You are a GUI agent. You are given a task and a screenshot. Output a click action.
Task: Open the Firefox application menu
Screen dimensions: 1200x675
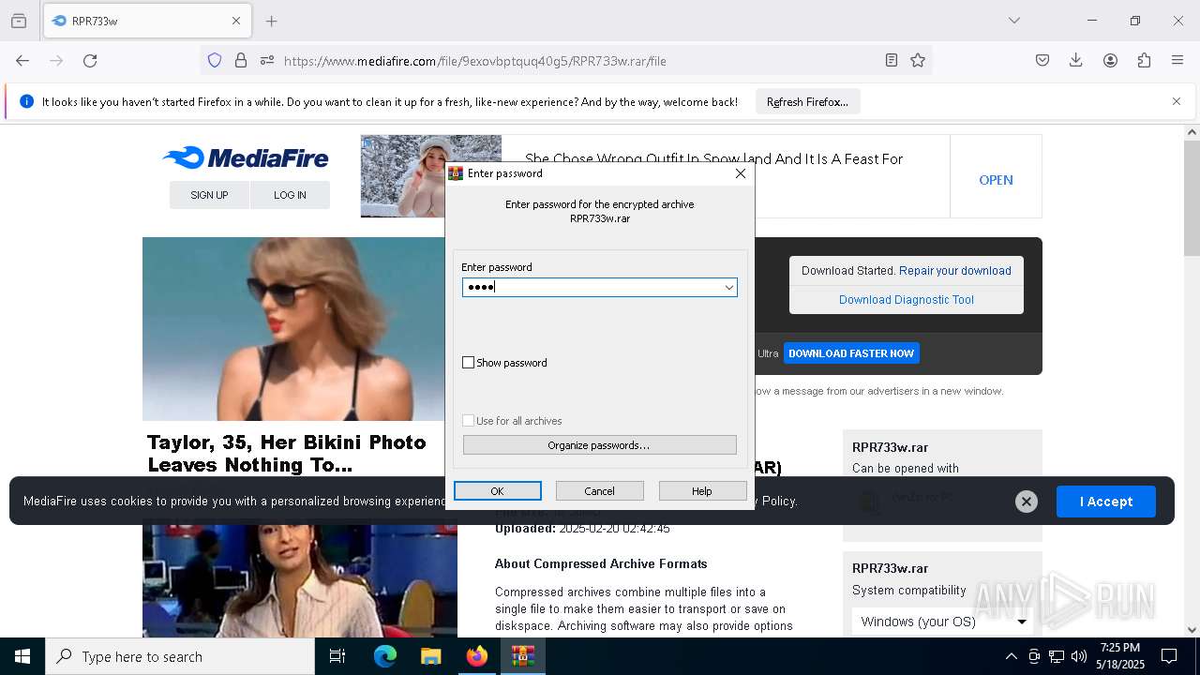click(x=1177, y=60)
